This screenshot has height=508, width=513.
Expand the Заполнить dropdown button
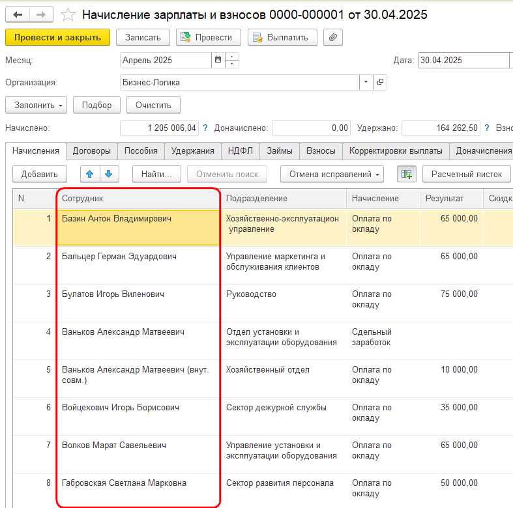click(x=37, y=106)
